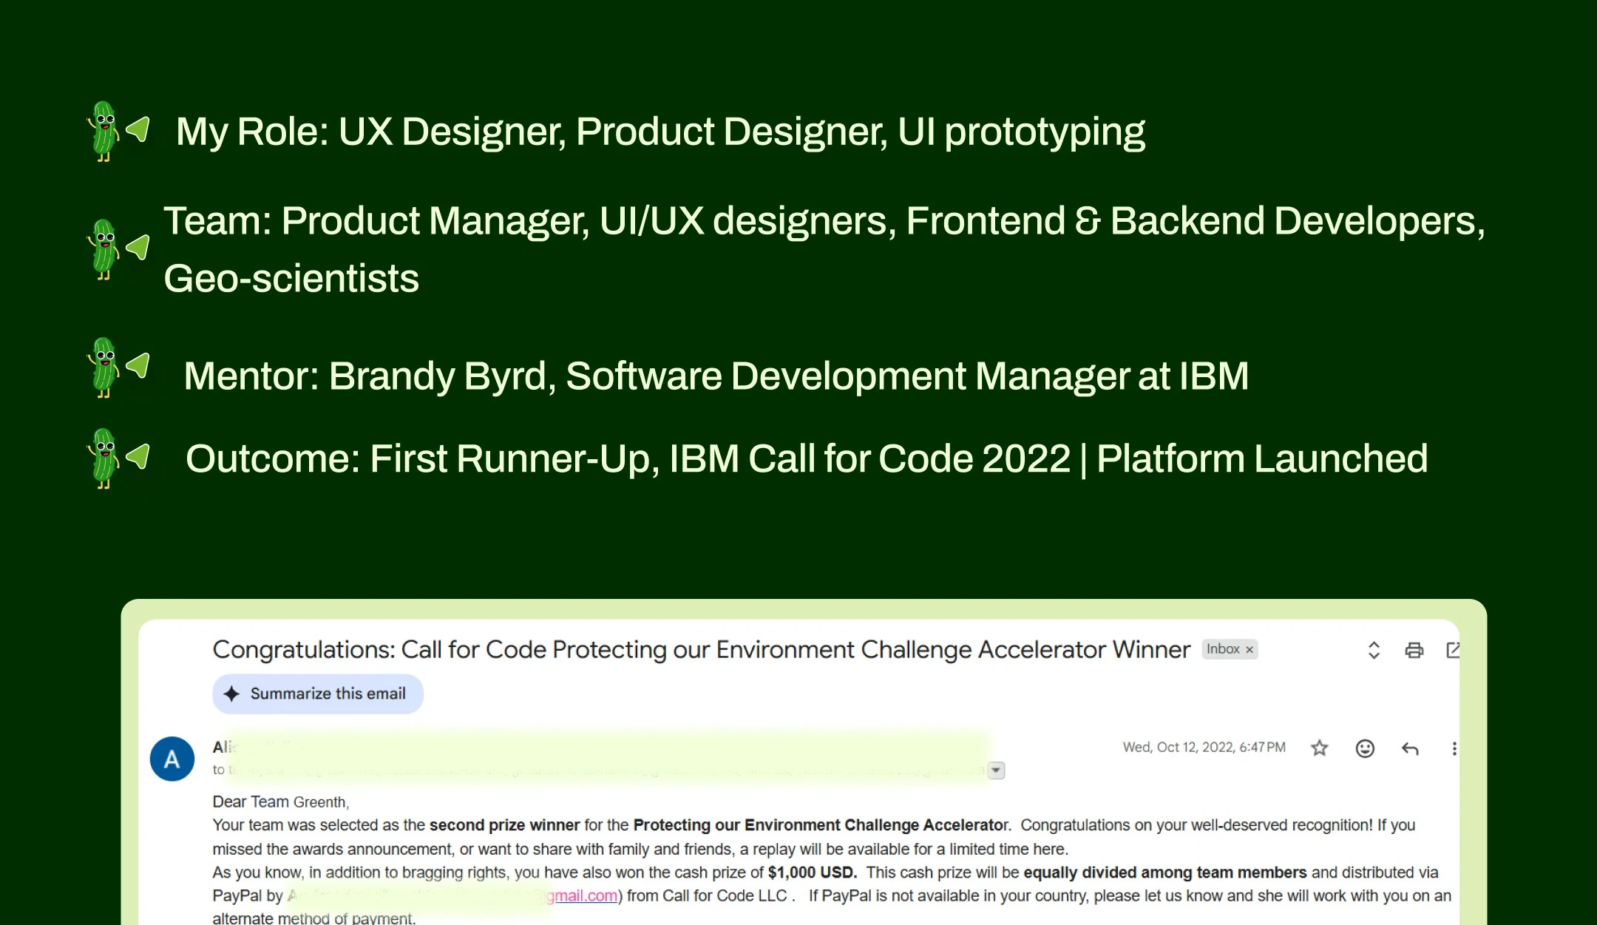Star this email message
This screenshot has width=1597, height=925.
pyautogui.click(x=1319, y=748)
